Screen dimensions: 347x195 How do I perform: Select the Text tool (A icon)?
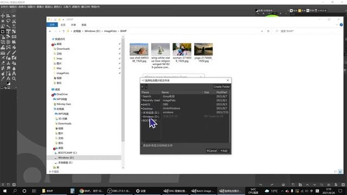(14, 74)
